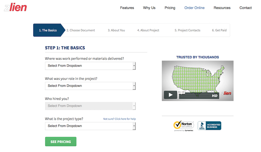Open the Features menu item

[127, 8]
